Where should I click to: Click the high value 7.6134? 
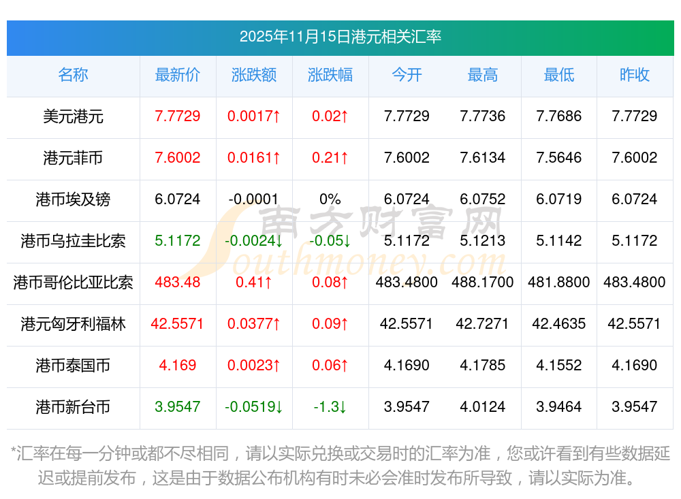point(483,158)
